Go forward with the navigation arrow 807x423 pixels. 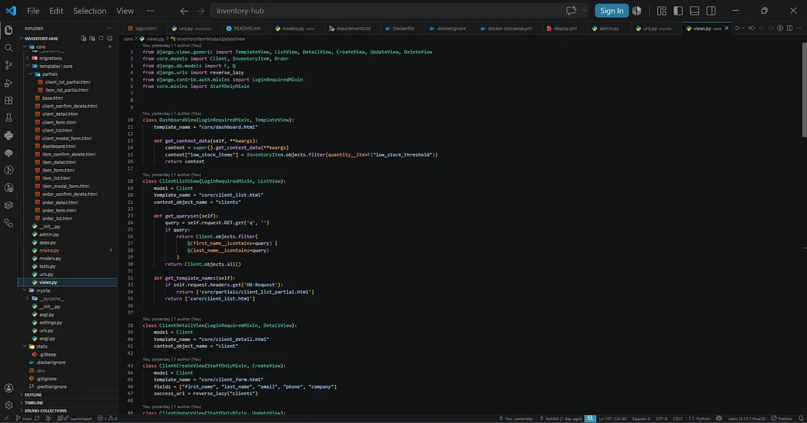[x=200, y=11]
